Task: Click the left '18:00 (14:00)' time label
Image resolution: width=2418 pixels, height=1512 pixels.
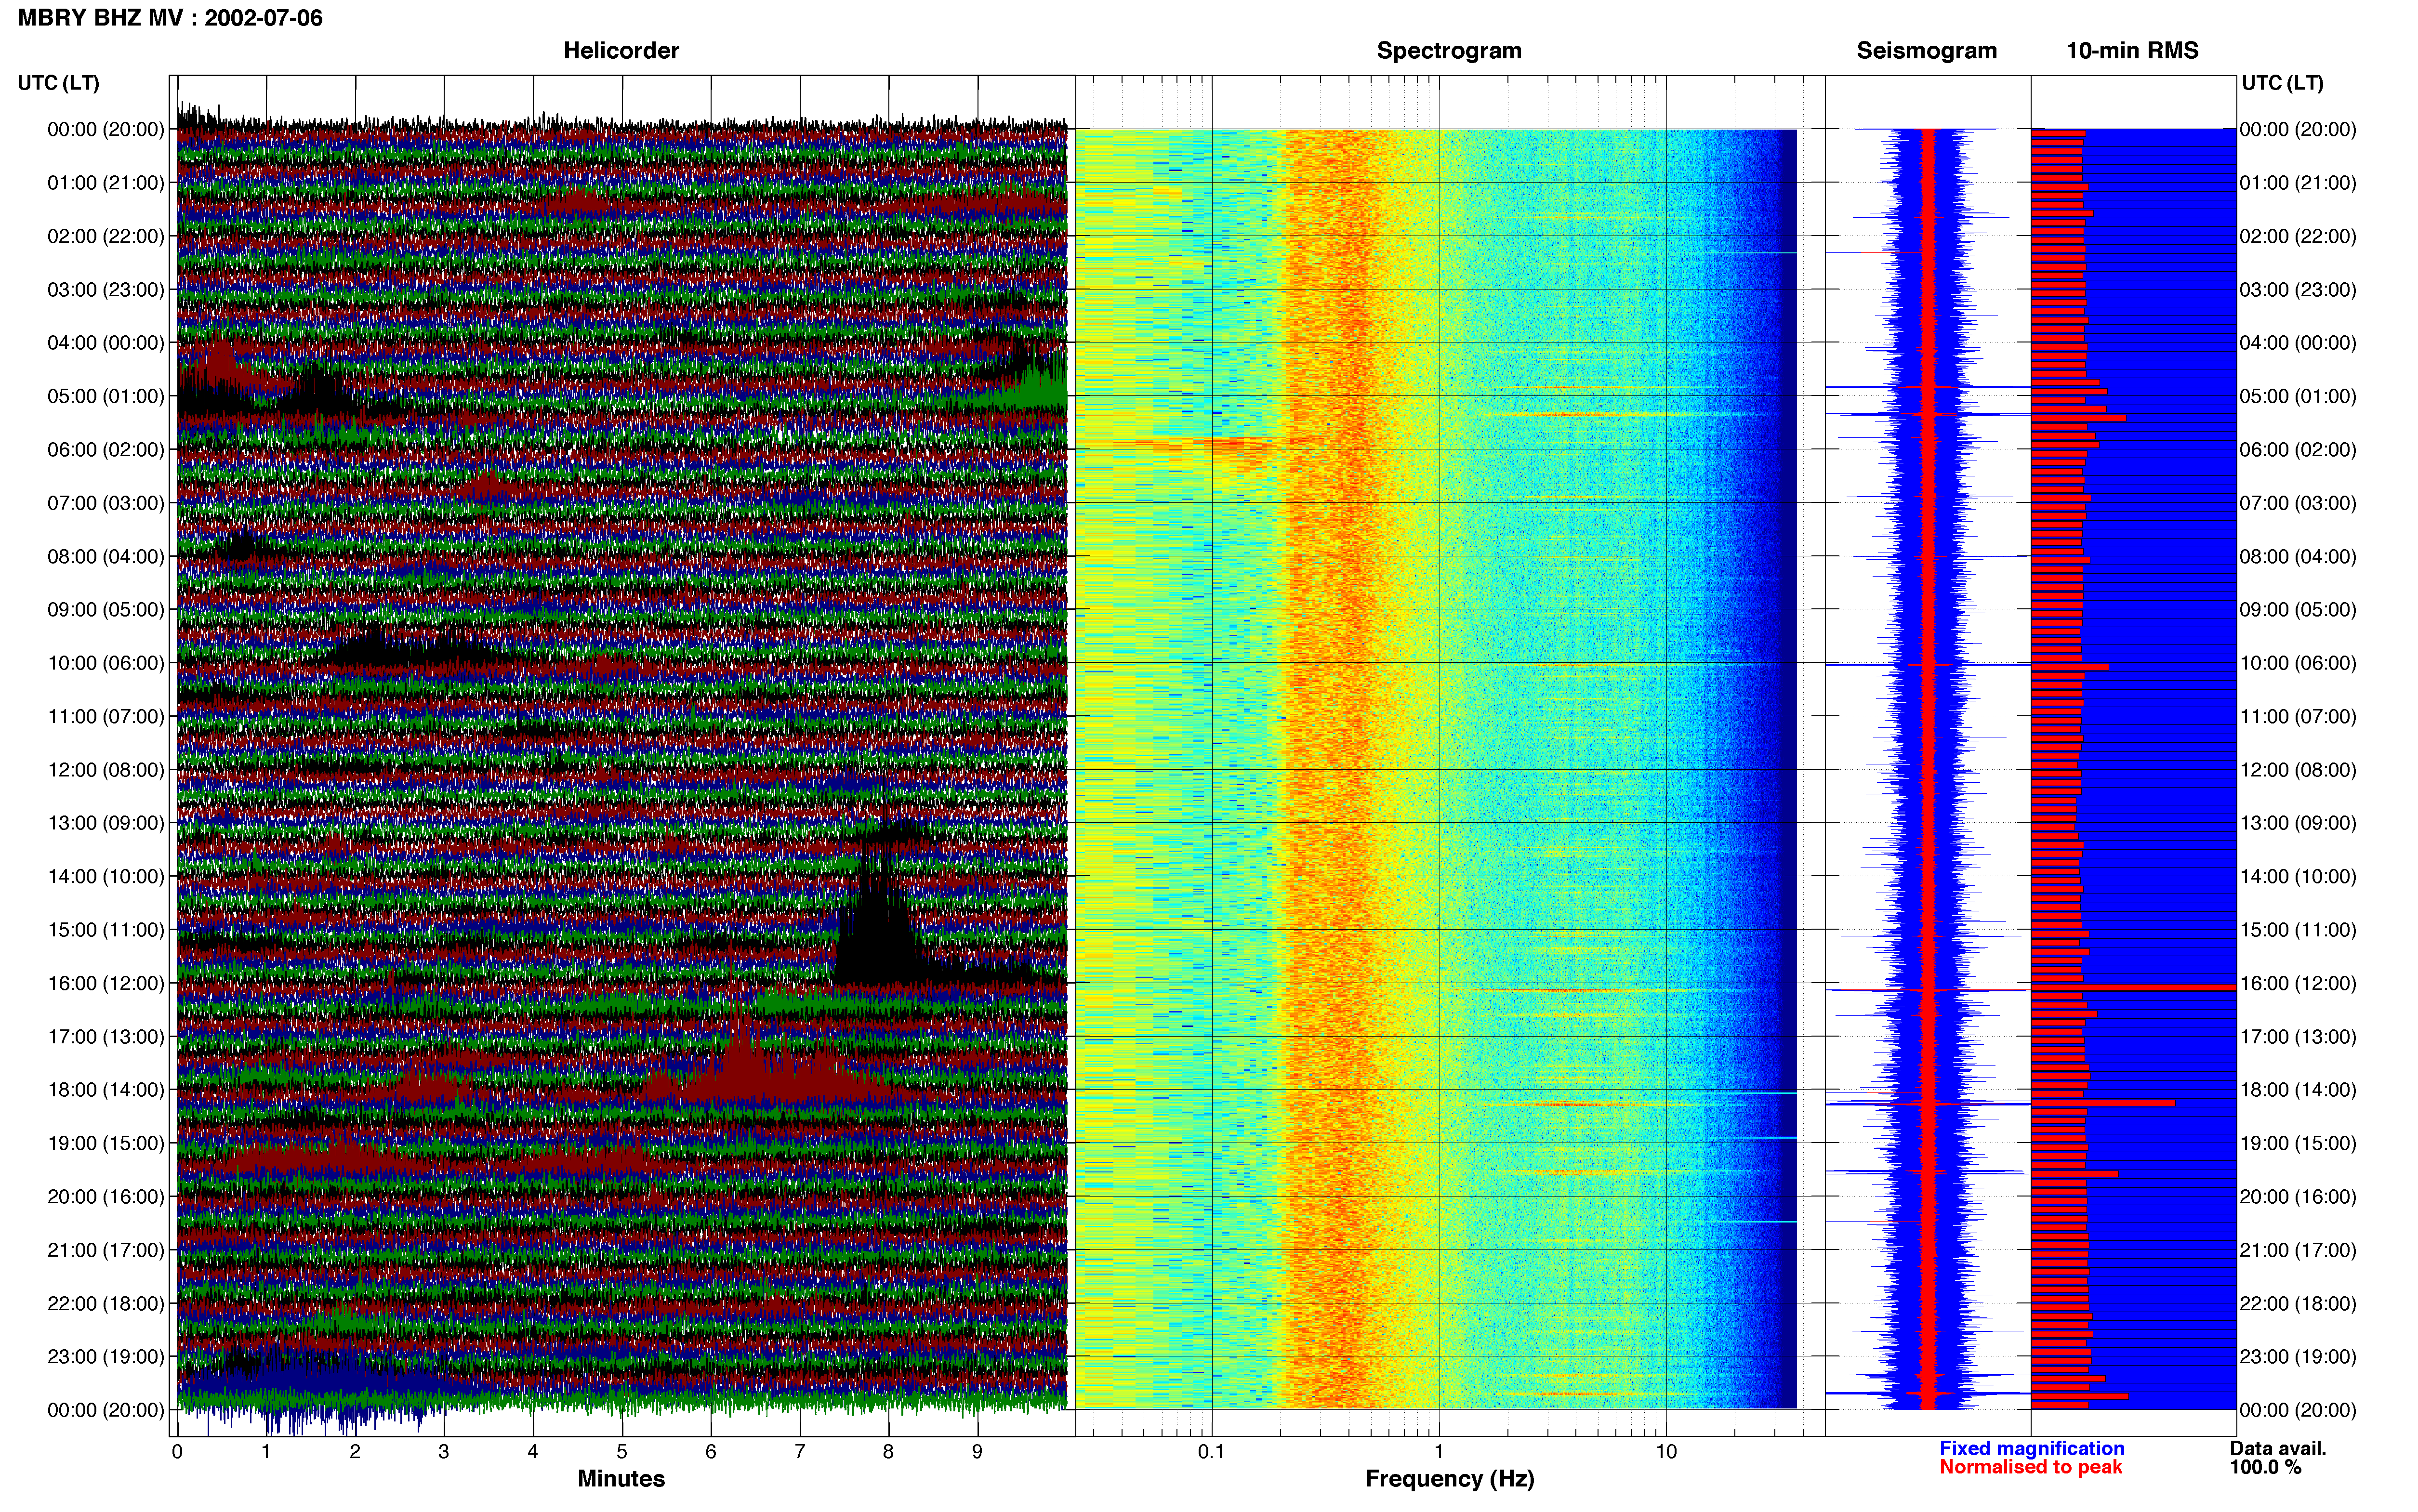Action: pyautogui.click(x=106, y=1090)
